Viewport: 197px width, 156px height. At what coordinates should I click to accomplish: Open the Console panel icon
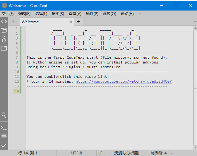coord(4,128)
